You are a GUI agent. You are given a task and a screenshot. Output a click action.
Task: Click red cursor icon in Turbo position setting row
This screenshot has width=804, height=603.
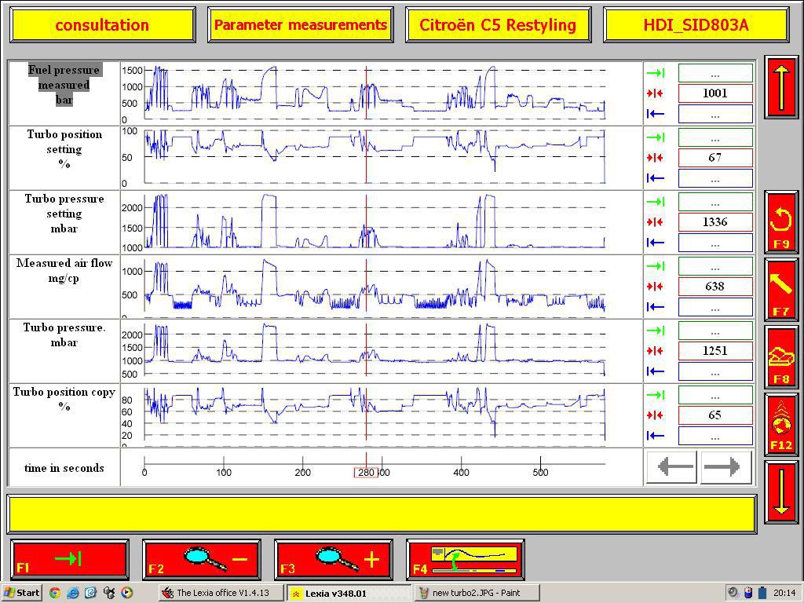[656, 158]
